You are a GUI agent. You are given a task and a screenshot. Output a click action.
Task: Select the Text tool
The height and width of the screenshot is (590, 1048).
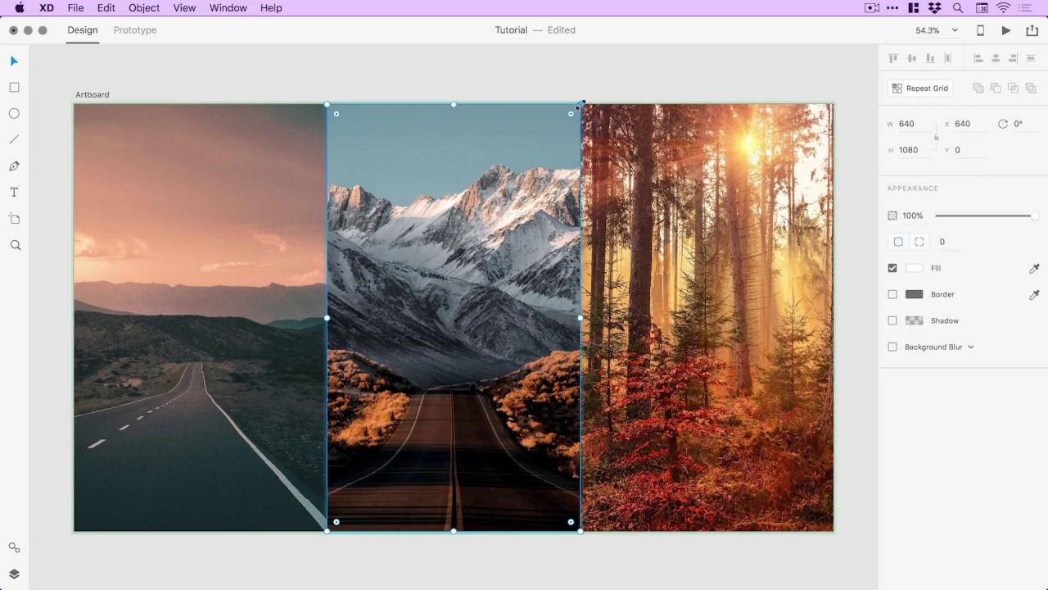(x=14, y=193)
